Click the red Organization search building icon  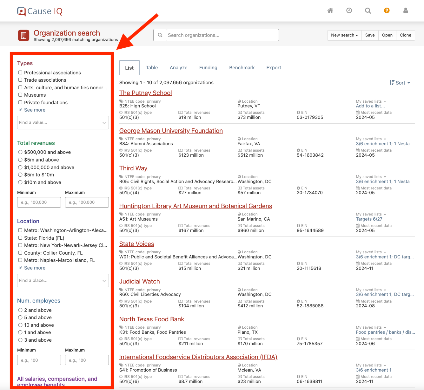(24, 36)
